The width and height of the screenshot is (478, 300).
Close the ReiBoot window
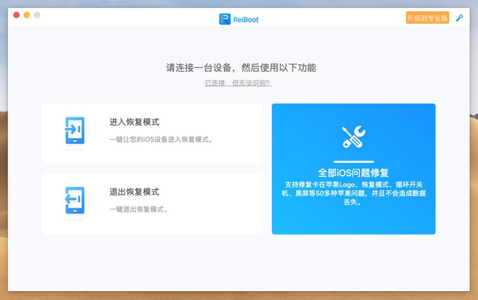click(16, 15)
